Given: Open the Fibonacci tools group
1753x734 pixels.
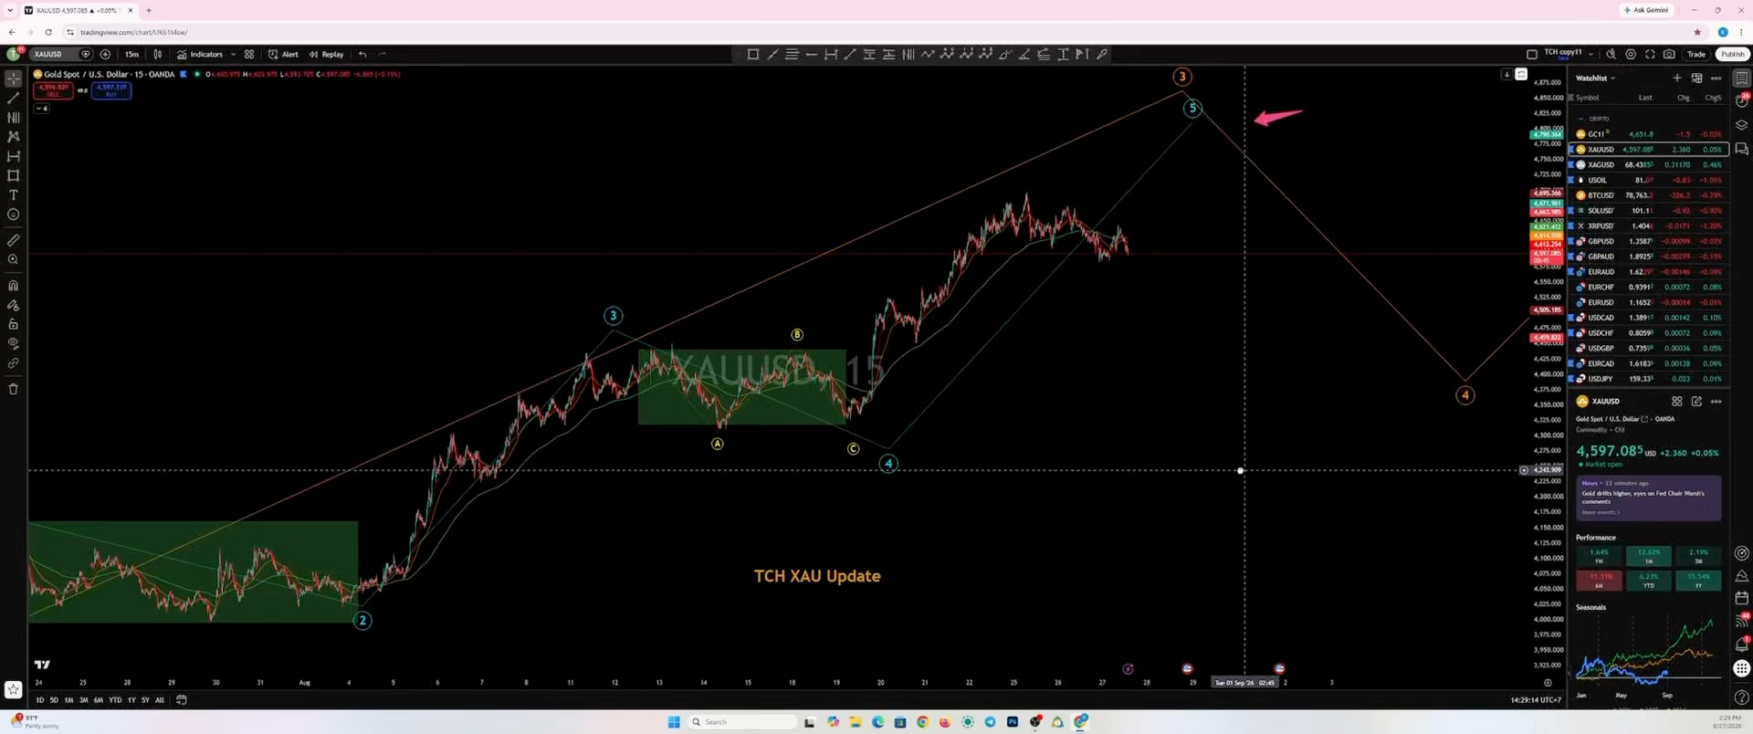Looking at the screenshot, I should (x=13, y=117).
